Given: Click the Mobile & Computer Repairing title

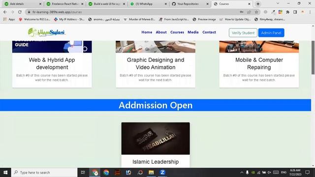Looking at the screenshot, I should (x=259, y=63).
